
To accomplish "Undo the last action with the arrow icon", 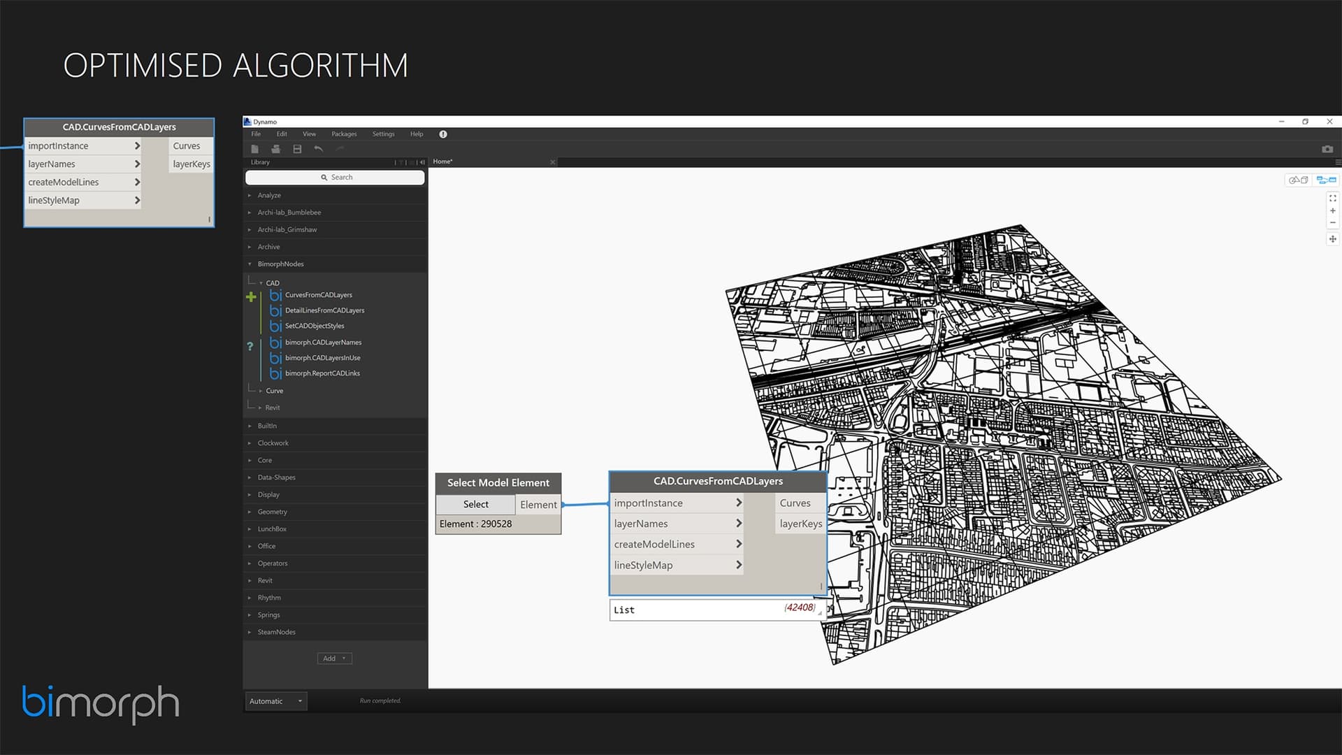I will [319, 149].
